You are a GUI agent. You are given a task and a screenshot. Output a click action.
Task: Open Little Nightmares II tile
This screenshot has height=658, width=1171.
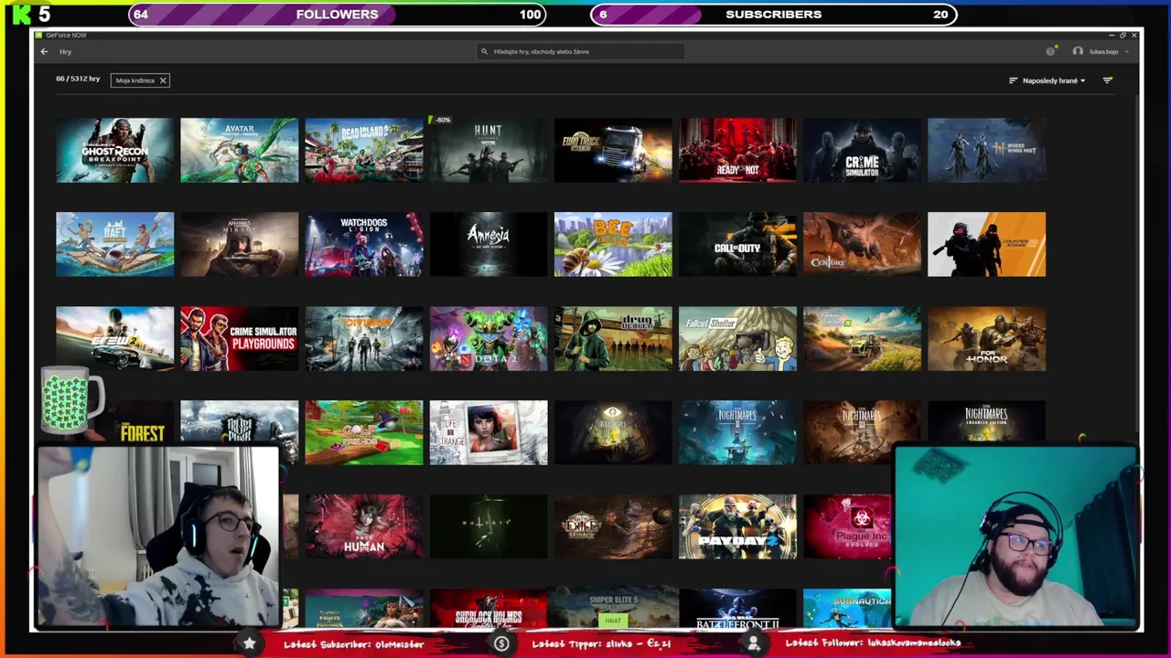737,432
